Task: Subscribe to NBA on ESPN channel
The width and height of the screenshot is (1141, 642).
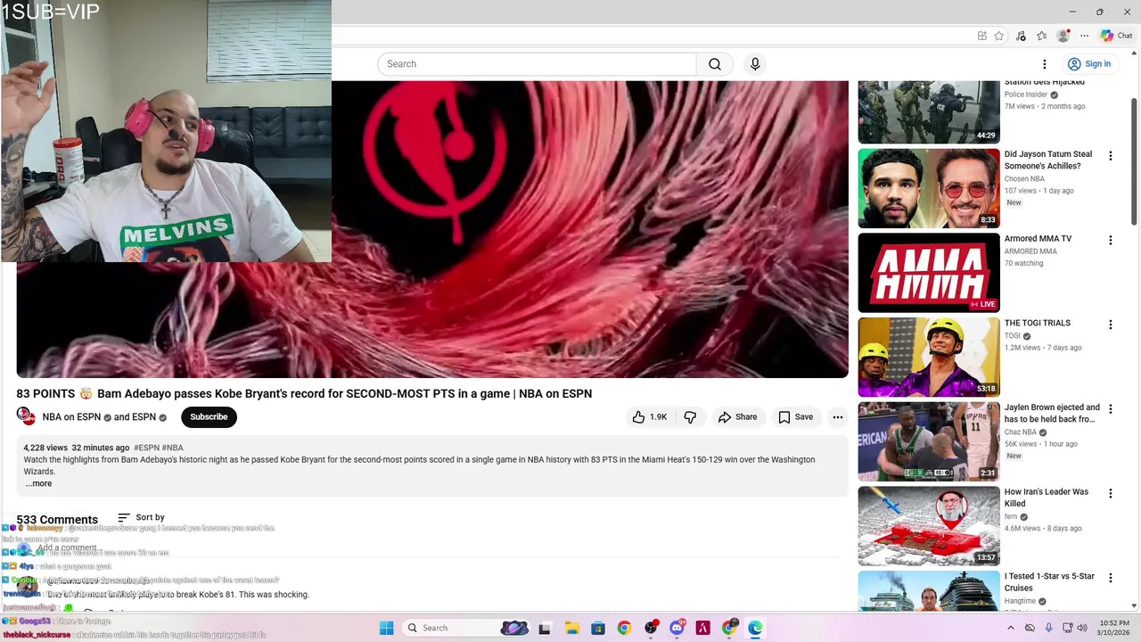Action: pos(209,417)
